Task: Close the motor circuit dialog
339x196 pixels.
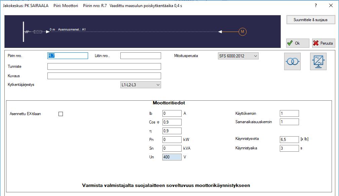Action: tap(331, 6)
